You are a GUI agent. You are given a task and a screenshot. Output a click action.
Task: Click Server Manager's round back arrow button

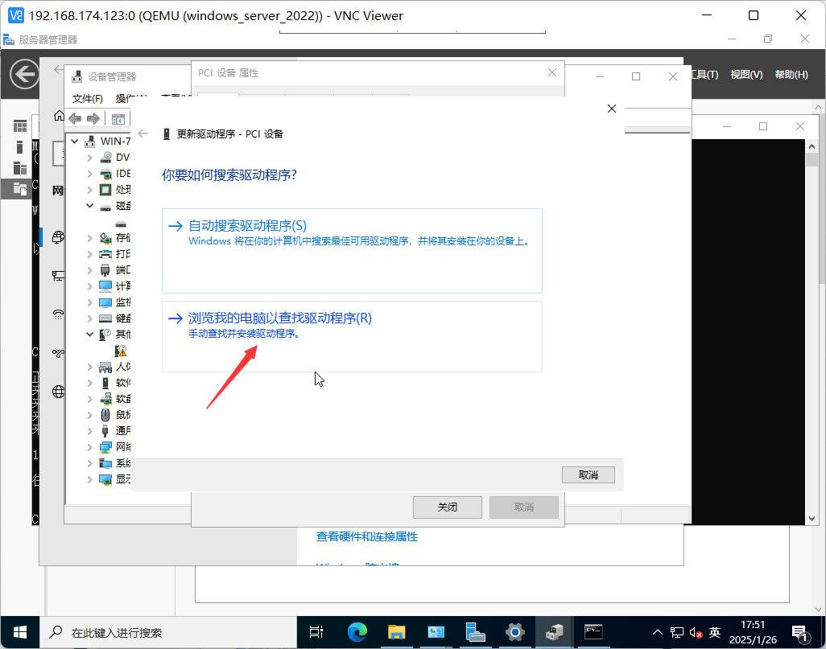click(x=24, y=74)
